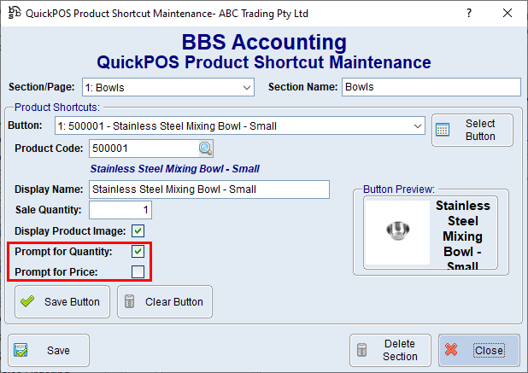Click the Delete Section button text
528x373 pixels.
click(x=400, y=350)
